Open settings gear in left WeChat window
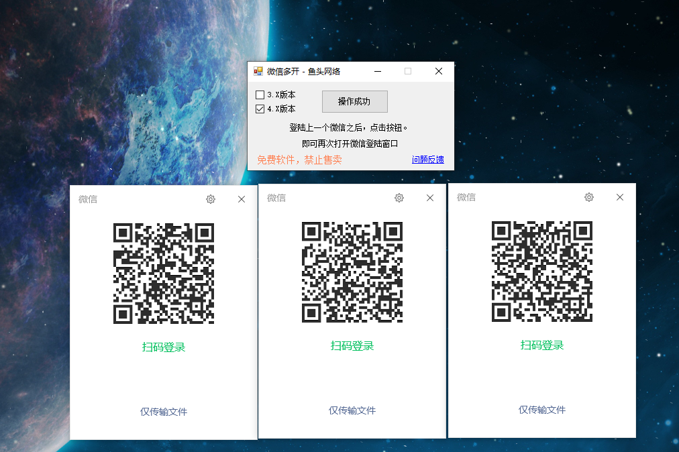 211,199
